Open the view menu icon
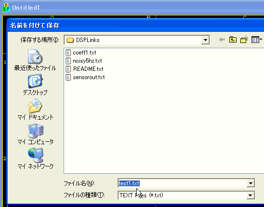264x207 pixels. (256, 40)
